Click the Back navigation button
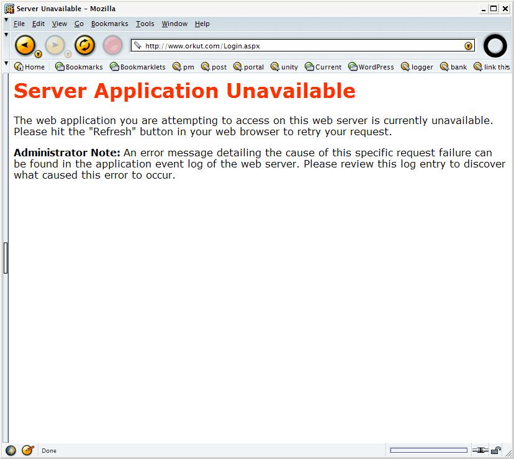 click(25, 45)
